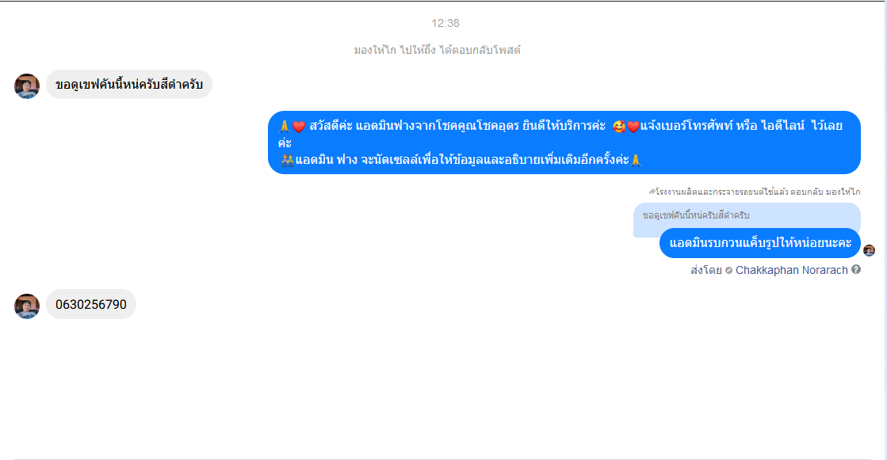Screen dimensions: 887x460
Task: Click the โรงงานผลิตและกระจายรถยนต์ใช้แล้ว replied label
Action: pos(758,192)
